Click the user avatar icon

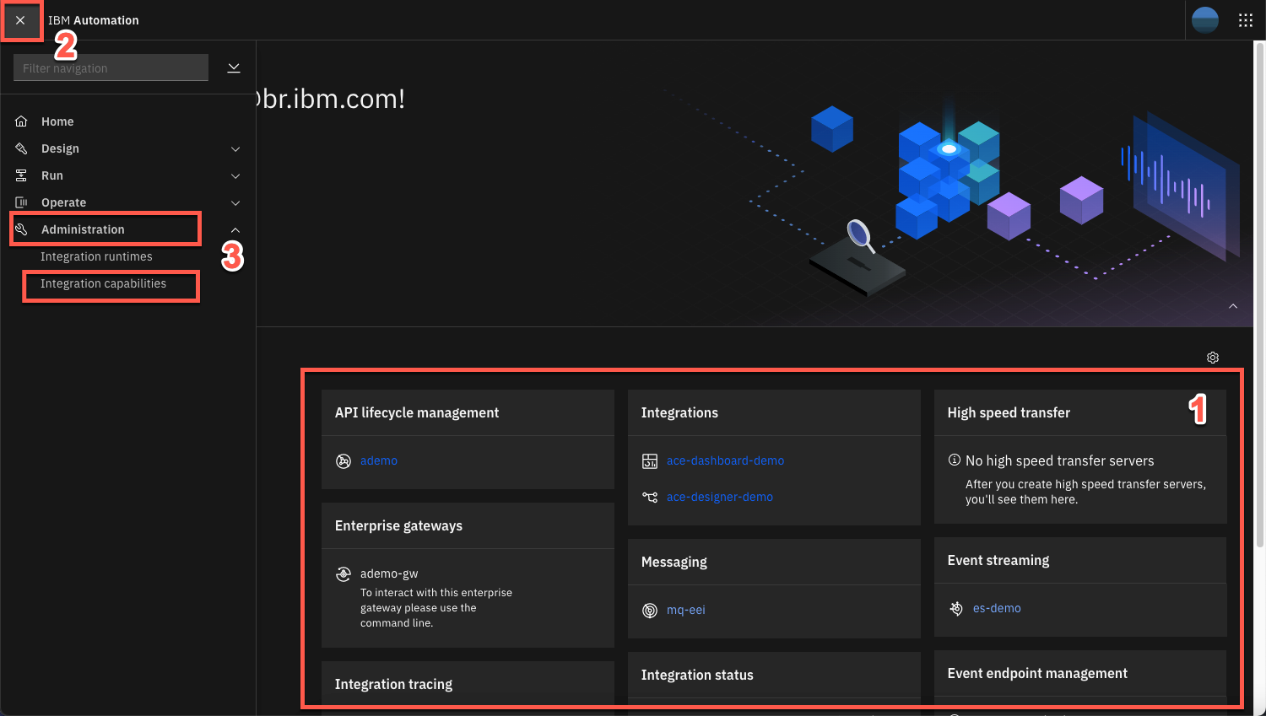click(1204, 20)
